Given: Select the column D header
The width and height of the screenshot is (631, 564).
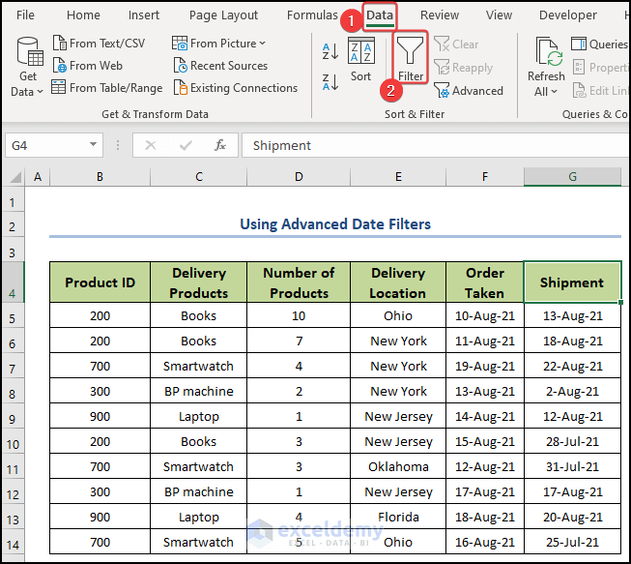Looking at the screenshot, I should pos(299,177).
